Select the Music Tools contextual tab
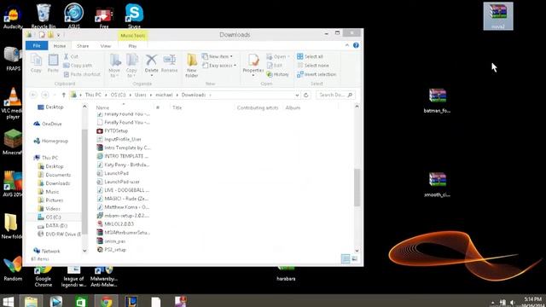This screenshot has height=307, width=546. pyautogui.click(x=133, y=36)
